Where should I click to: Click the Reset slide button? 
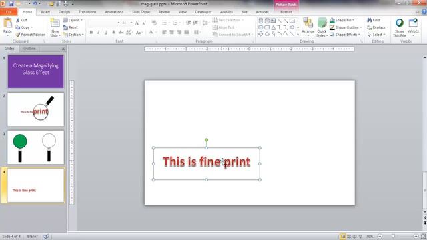[x=71, y=27]
